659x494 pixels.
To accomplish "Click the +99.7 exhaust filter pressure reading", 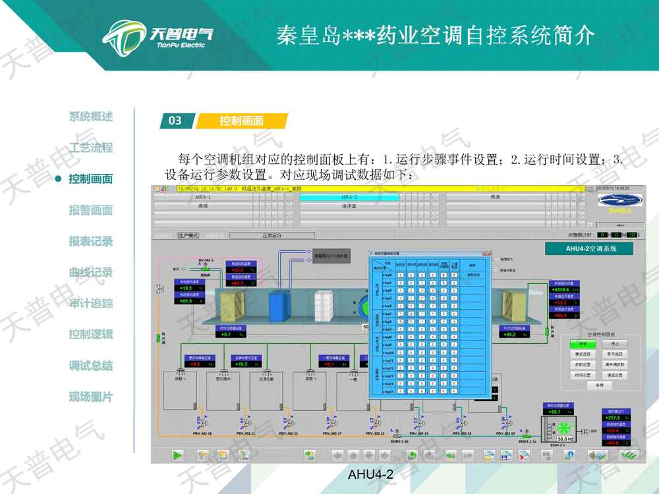I will coord(558,412).
